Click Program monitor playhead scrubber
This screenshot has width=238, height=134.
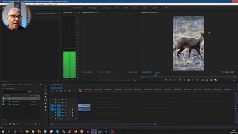[x=155, y=75]
